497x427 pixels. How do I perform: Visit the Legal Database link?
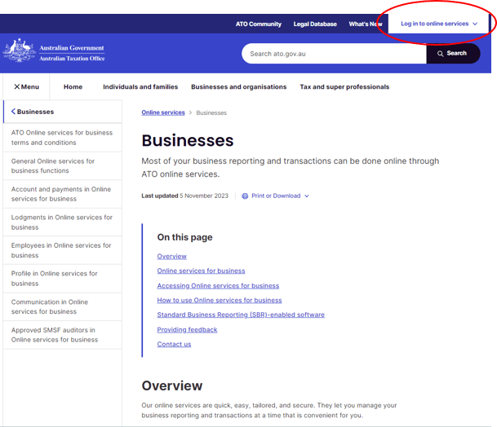(315, 24)
